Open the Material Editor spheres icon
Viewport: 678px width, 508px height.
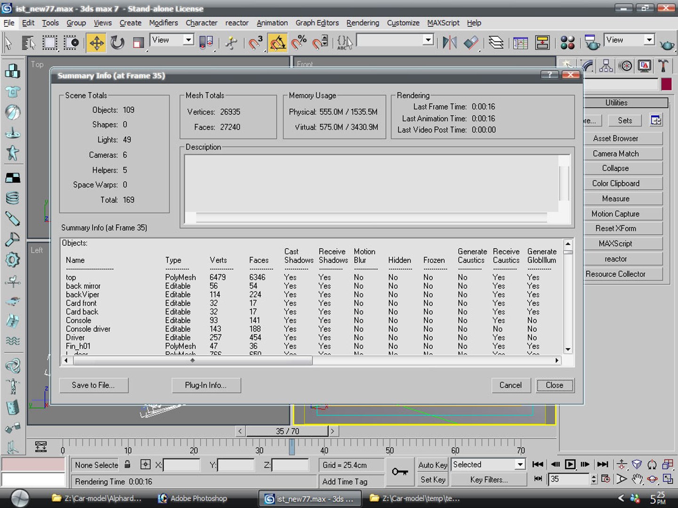567,43
